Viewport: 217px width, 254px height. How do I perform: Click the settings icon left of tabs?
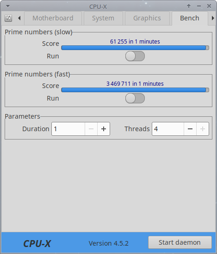point(8,18)
